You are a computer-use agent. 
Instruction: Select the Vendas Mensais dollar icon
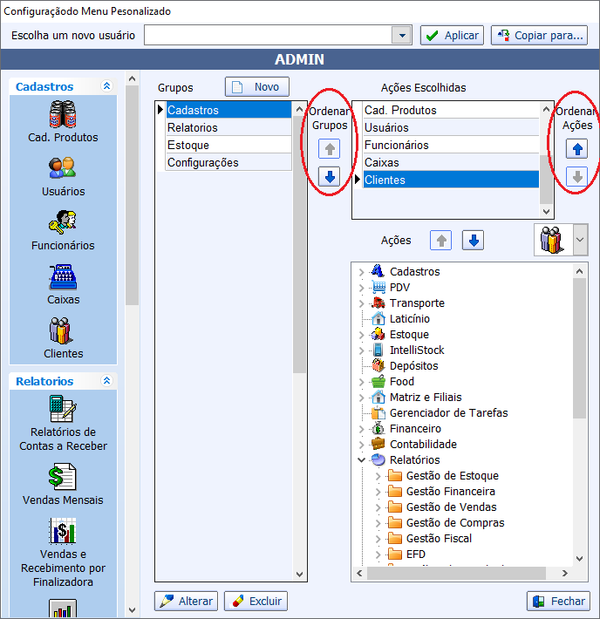(x=63, y=477)
